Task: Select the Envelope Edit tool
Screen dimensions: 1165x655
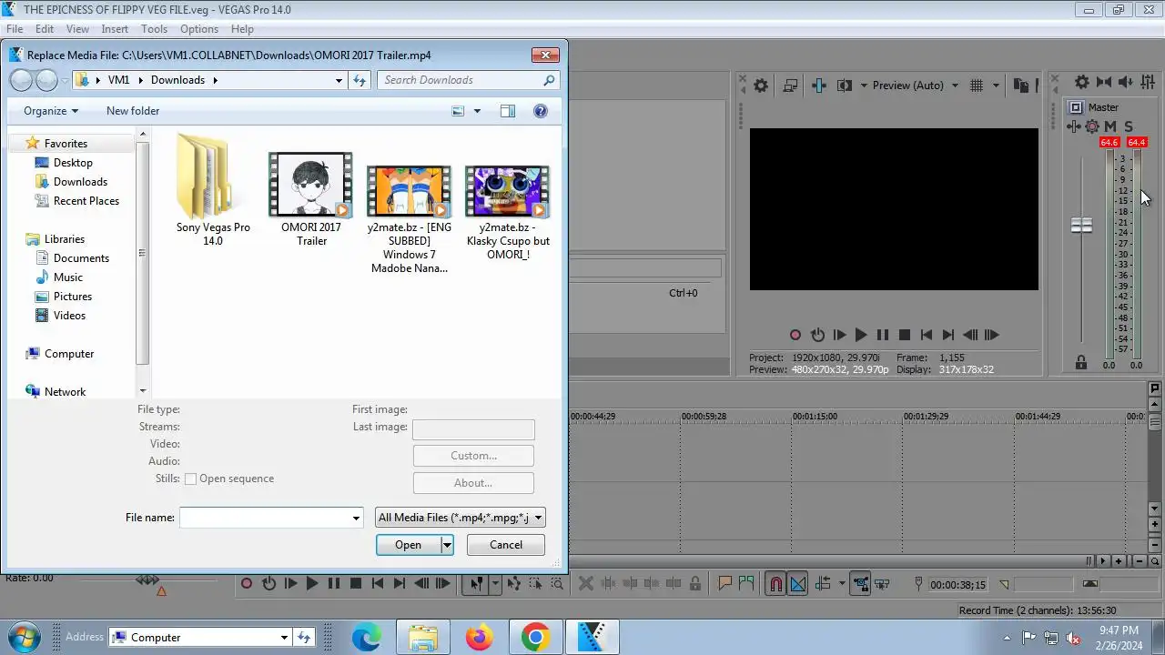Action: point(514,584)
